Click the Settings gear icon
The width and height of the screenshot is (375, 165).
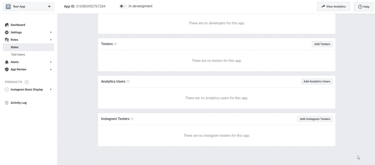point(7,32)
